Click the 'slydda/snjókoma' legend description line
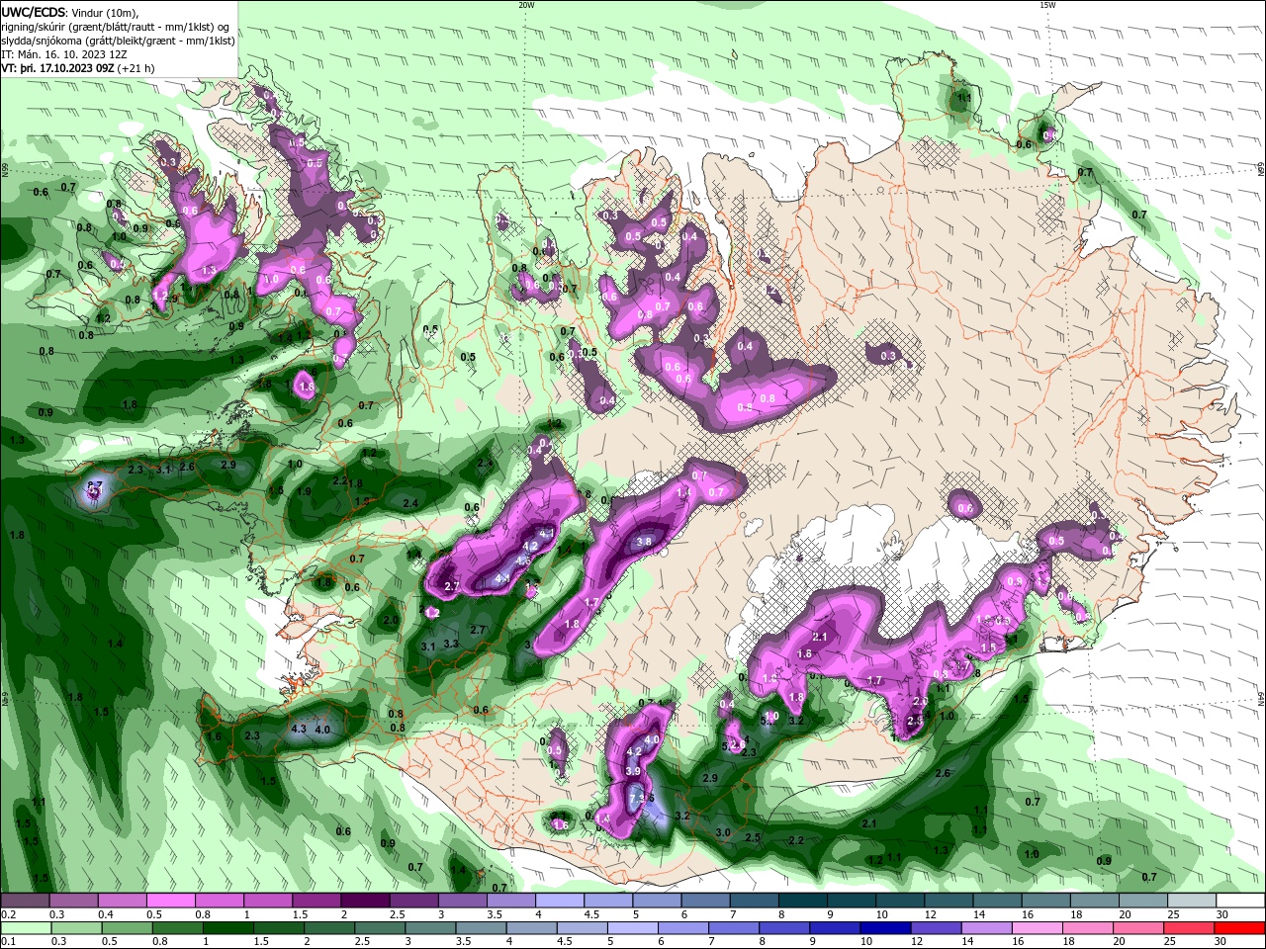Viewport: 1266px width, 949px height. point(118,41)
